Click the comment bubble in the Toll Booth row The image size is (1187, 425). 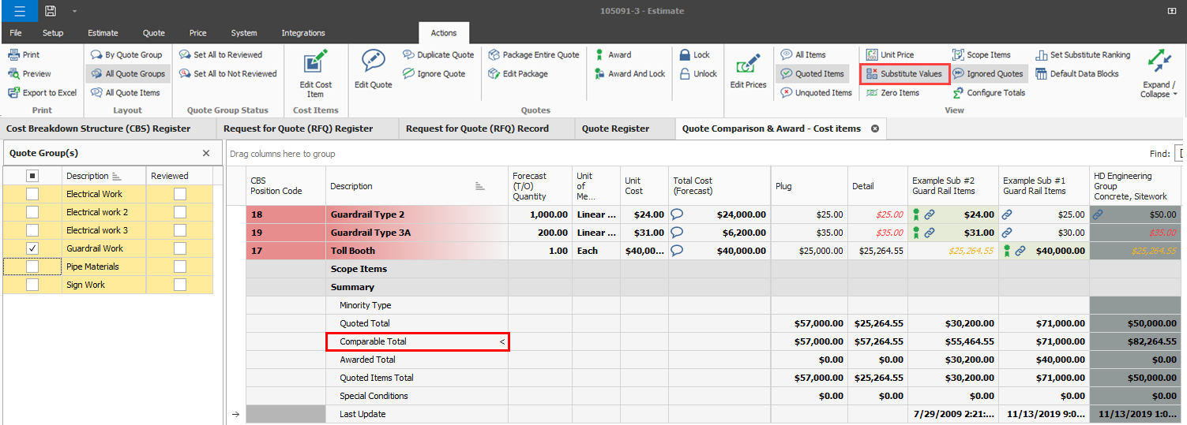click(x=677, y=251)
